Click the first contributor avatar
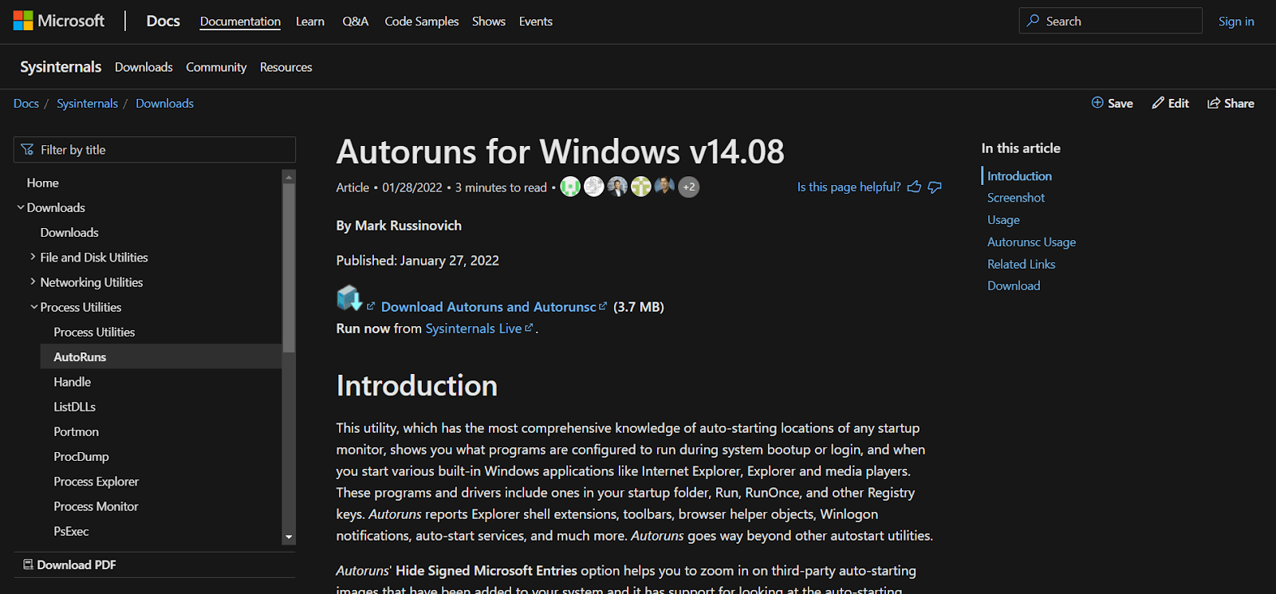The image size is (1276, 594). (570, 187)
